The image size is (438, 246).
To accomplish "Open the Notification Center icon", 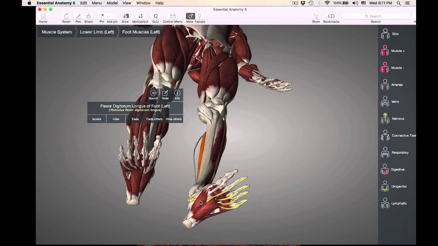I will [x=407, y=3].
